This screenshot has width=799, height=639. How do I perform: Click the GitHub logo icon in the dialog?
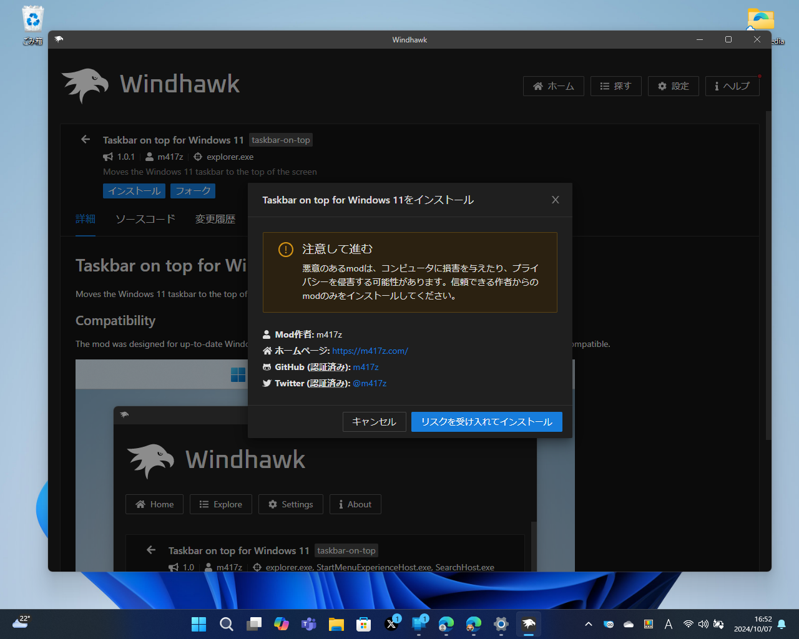point(267,367)
